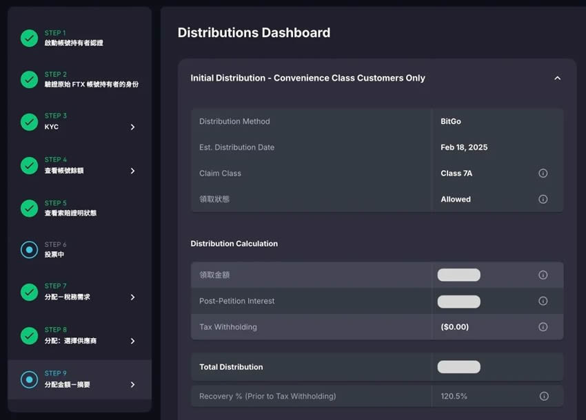Click the info icon beside 領取狀態 Allowed
Screen dimensions: 586x420
click(543, 199)
